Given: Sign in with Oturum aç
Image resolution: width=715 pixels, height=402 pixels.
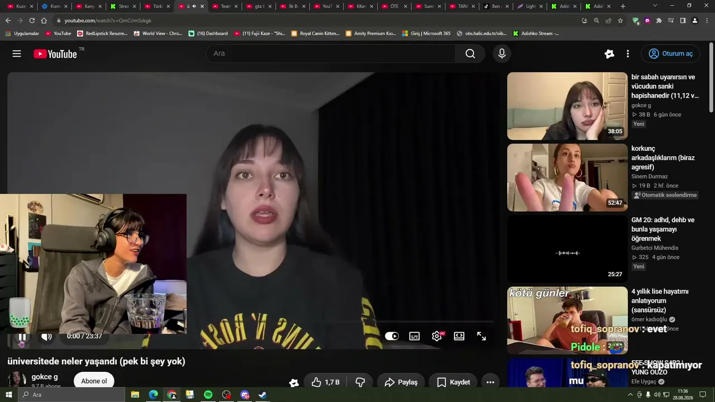Looking at the screenshot, I should pyautogui.click(x=670, y=54).
